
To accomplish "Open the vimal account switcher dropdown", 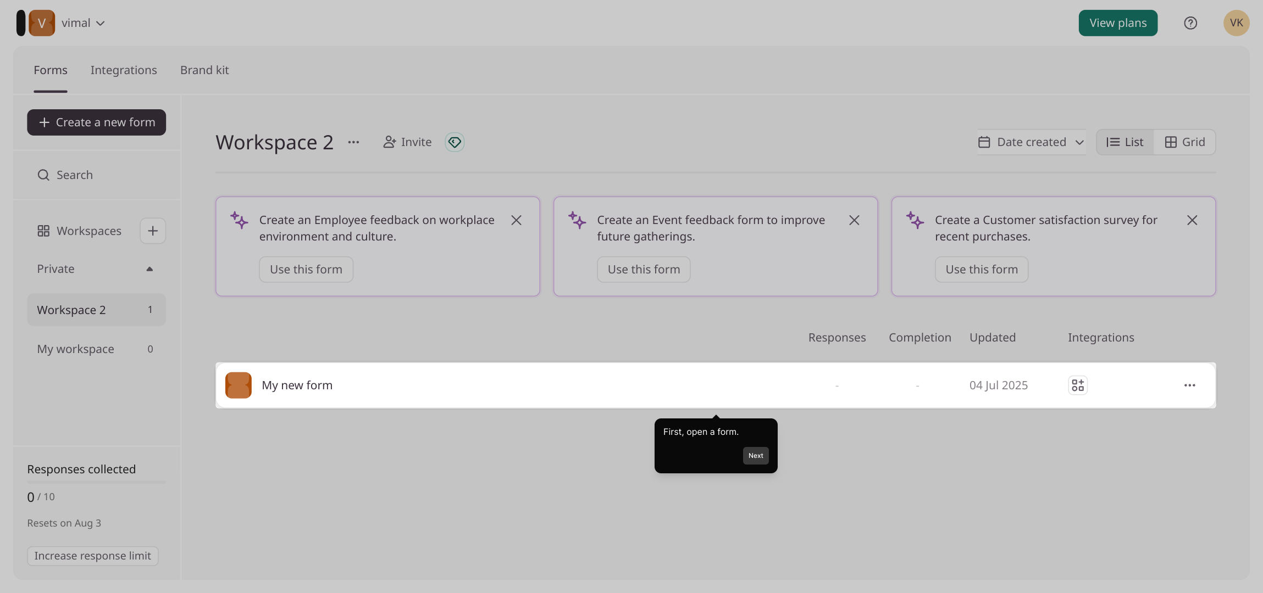I will (83, 23).
